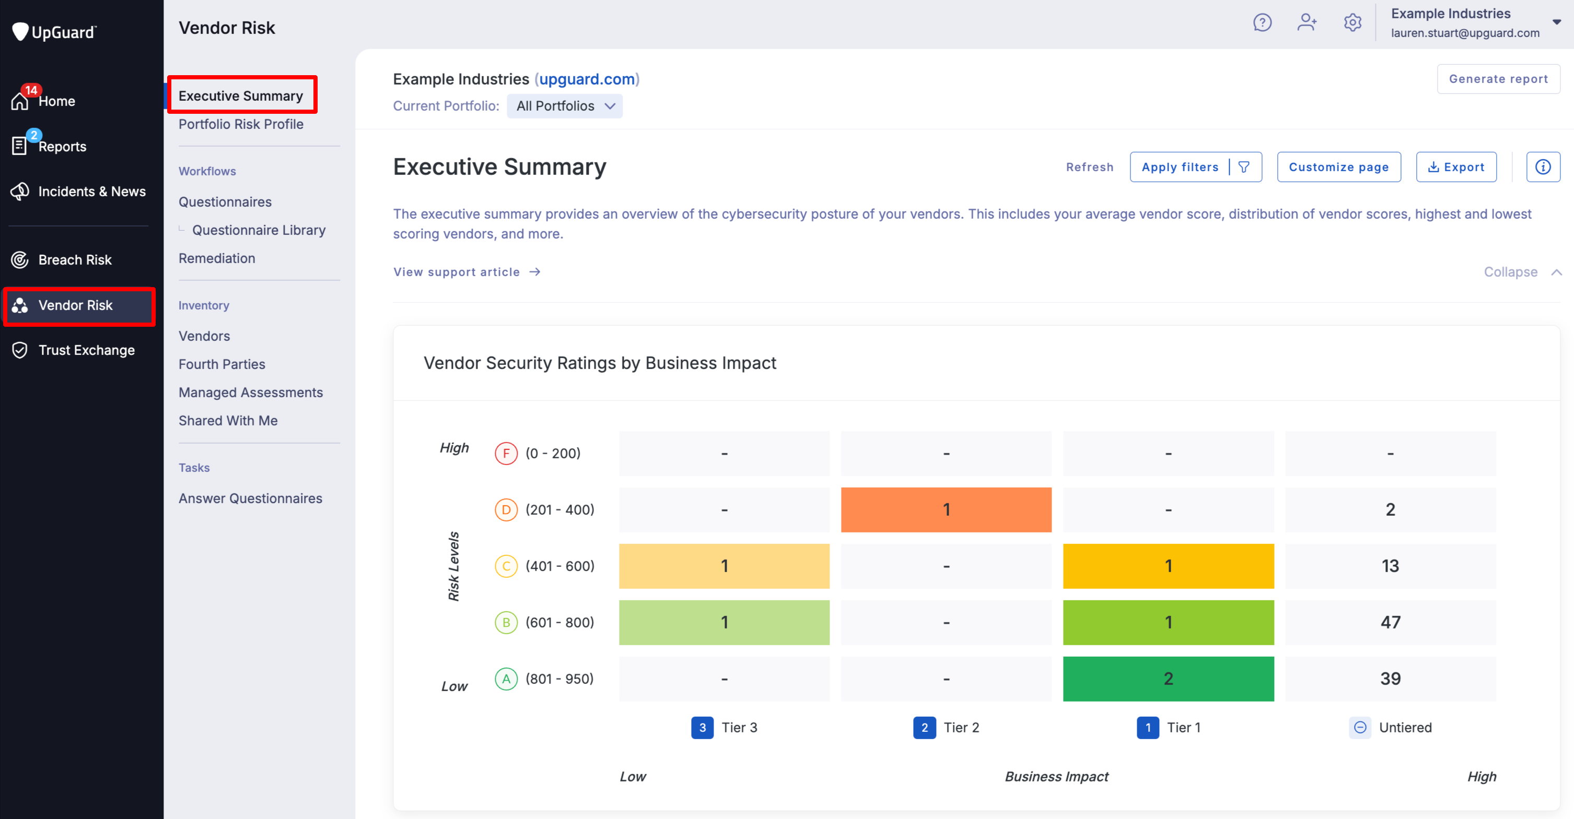Click the invite user icon in the header
Image resolution: width=1574 pixels, height=819 pixels.
[1308, 22]
